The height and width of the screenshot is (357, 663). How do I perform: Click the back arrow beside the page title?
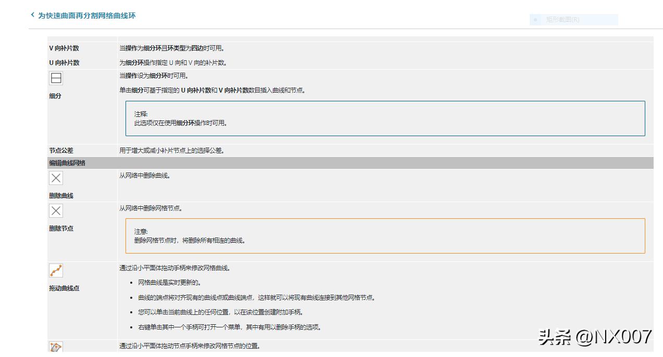point(32,15)
